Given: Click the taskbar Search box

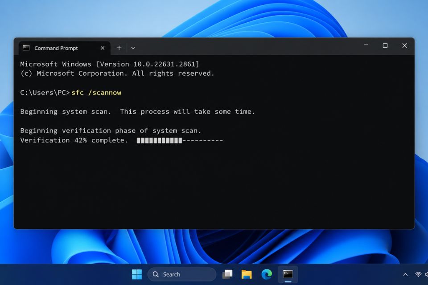Looking at the screenshot, I should (x=182, y=274).
